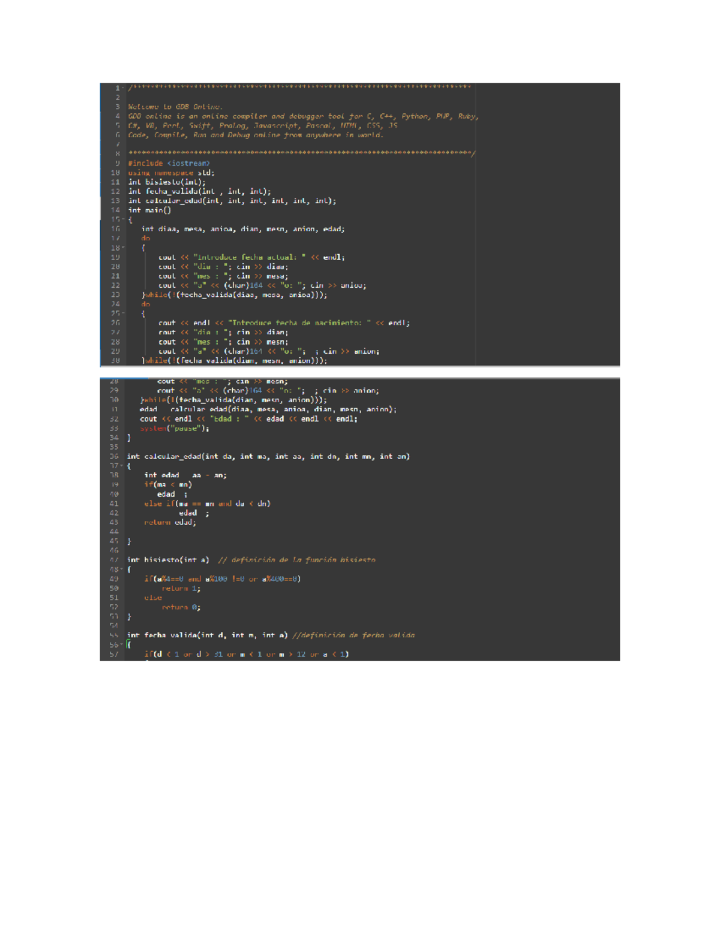Click the 'definición de la función bisiesto' comment
The height and width of the screenshot is (931, 720).
296,560
